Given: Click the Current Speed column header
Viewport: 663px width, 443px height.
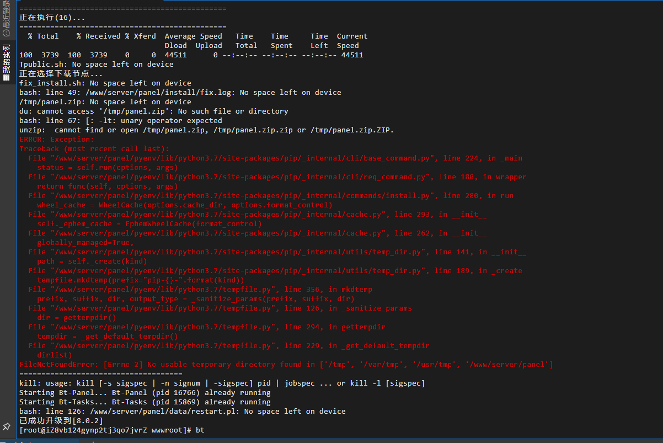Looking at the screenshot, I should pos(352,41).
